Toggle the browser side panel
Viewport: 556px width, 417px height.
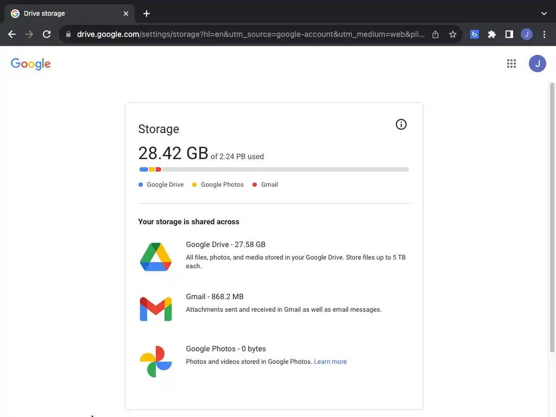(509, 34)
